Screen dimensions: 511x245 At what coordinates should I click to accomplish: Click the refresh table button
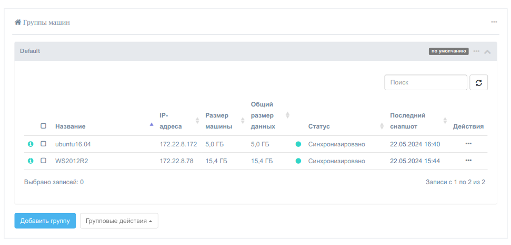[x=478, y=83]
